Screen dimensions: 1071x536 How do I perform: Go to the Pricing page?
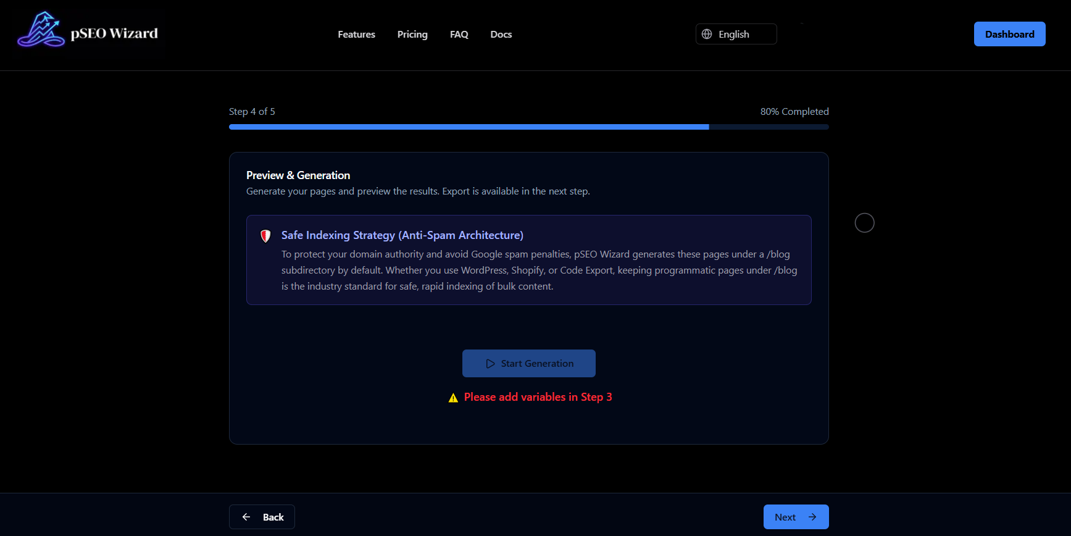(x=412, y=35)
